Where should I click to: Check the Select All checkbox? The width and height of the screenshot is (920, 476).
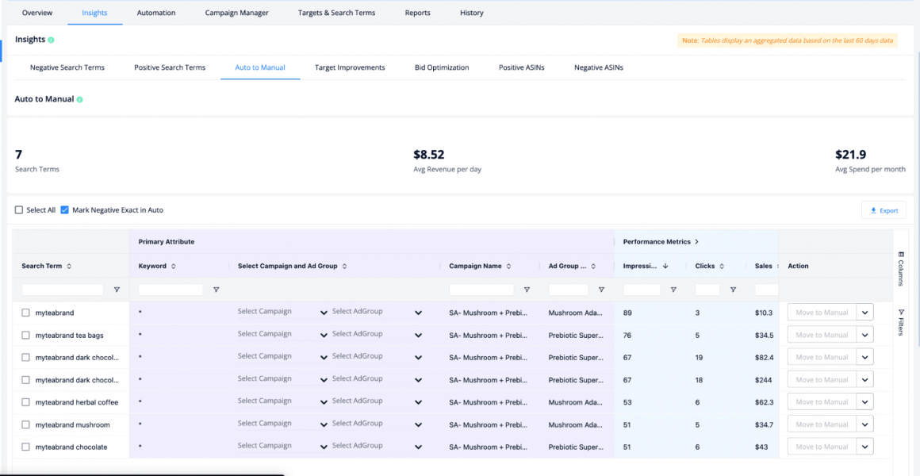(19, 209)
